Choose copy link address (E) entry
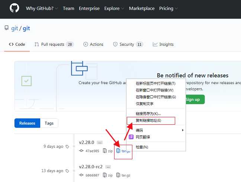The height and width of the screenshot is (182, 241). (155, 121)
